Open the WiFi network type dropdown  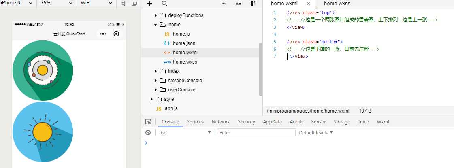(96, 3)
